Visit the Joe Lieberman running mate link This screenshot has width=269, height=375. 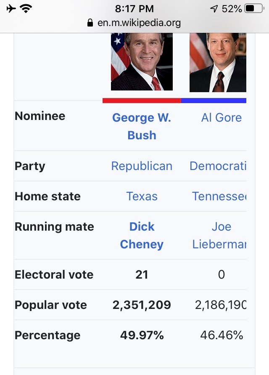click(219, 236)
